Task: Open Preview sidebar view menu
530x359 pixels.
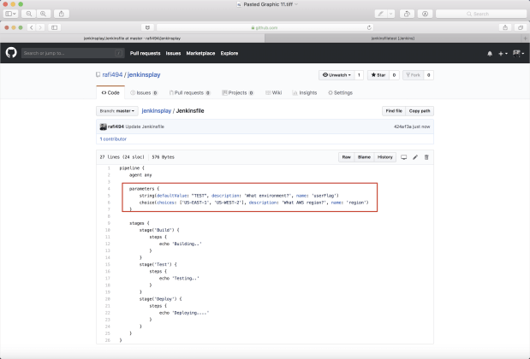Action: [10, 14]
